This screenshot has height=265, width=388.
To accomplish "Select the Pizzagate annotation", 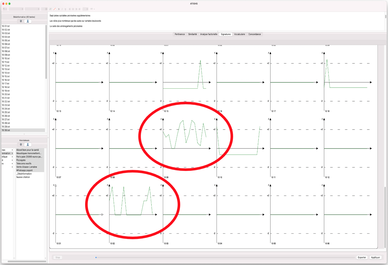I will (x=21, y=160).
